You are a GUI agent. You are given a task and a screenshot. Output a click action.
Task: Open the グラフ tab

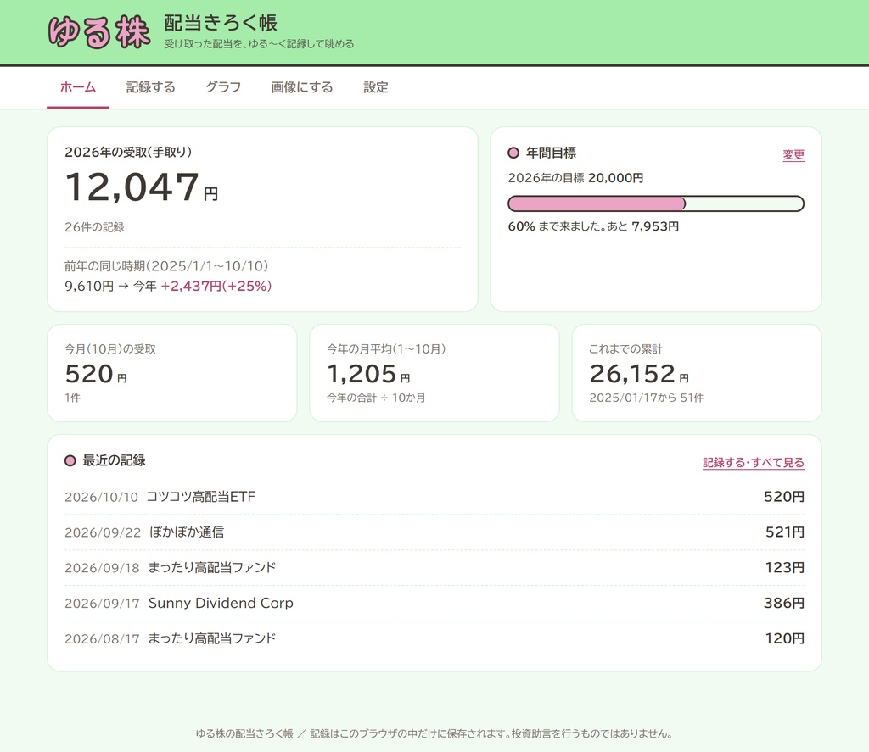[x=223, y=87]
